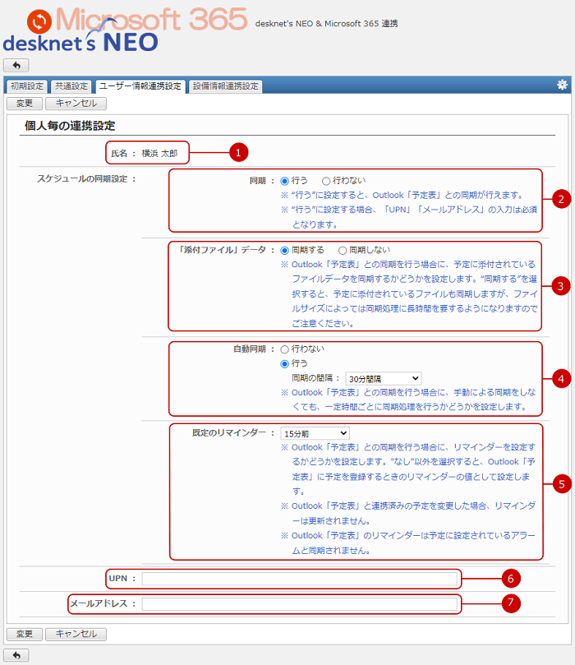Select 行わない for 同期
Screen dimensions: 575x665
[x=326, y=181]
